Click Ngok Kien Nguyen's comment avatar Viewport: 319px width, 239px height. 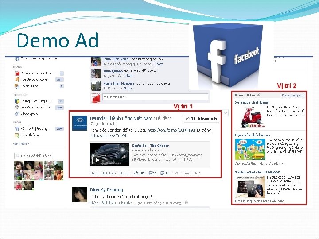pos(96,86)
